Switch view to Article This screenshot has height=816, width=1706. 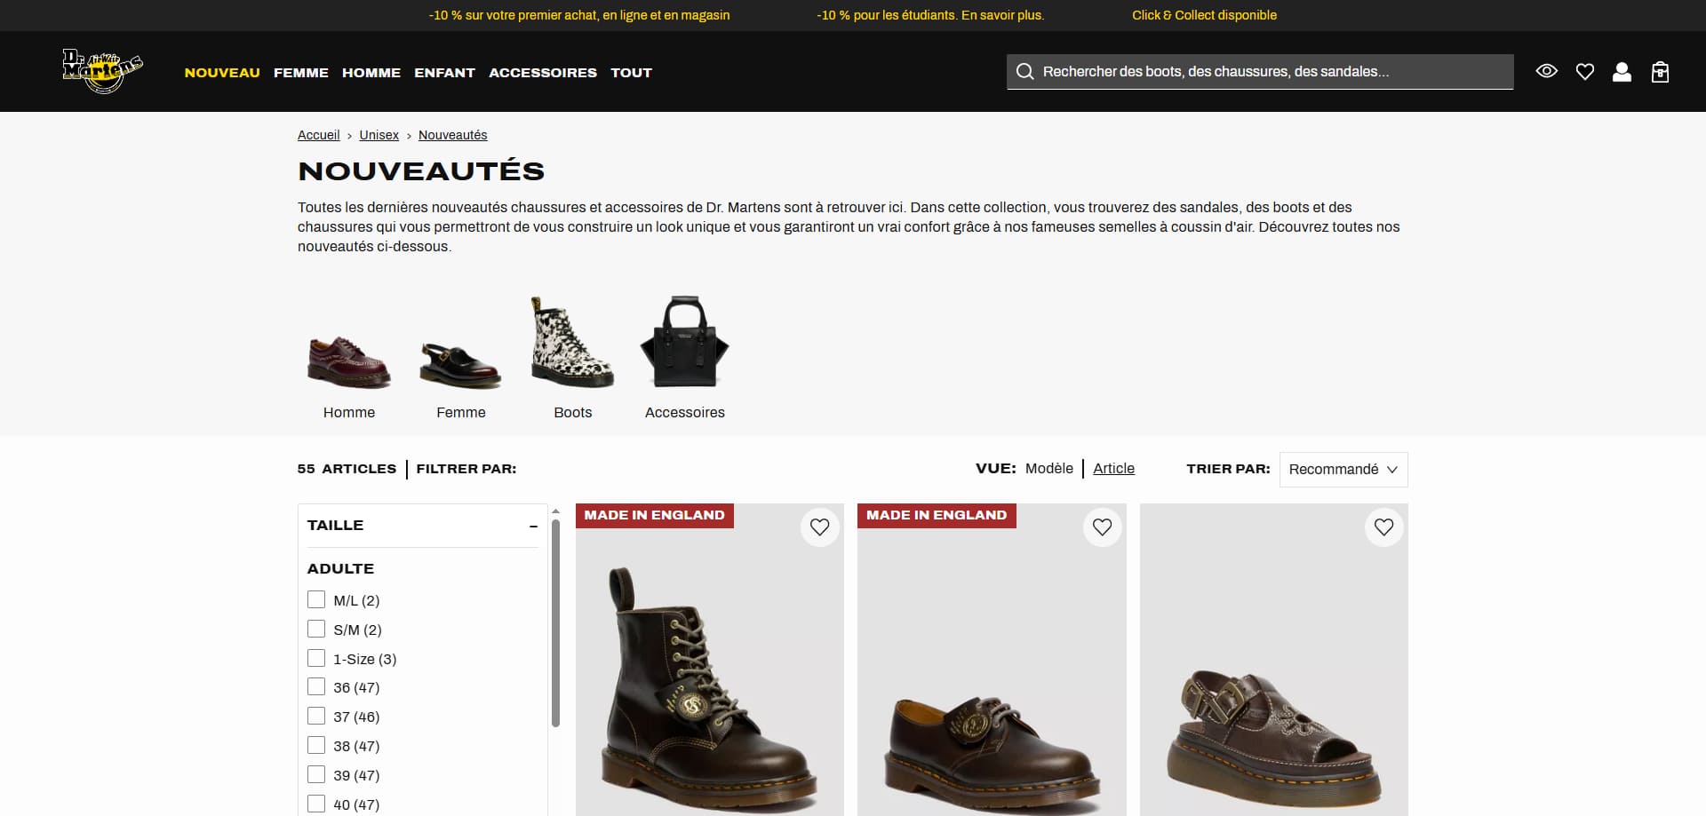click(1113, 468)
